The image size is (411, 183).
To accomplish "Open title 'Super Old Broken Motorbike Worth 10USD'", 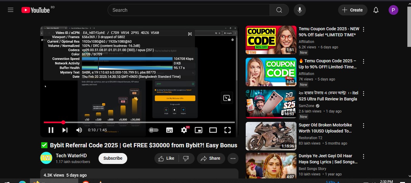I will pyautogui.click(x=325, y=128).
